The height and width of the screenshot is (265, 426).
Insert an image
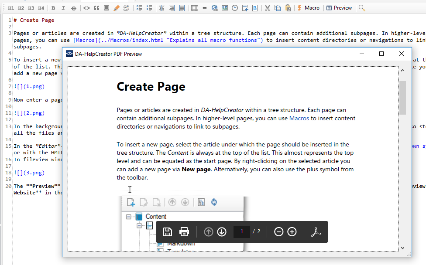pos(225,8)
